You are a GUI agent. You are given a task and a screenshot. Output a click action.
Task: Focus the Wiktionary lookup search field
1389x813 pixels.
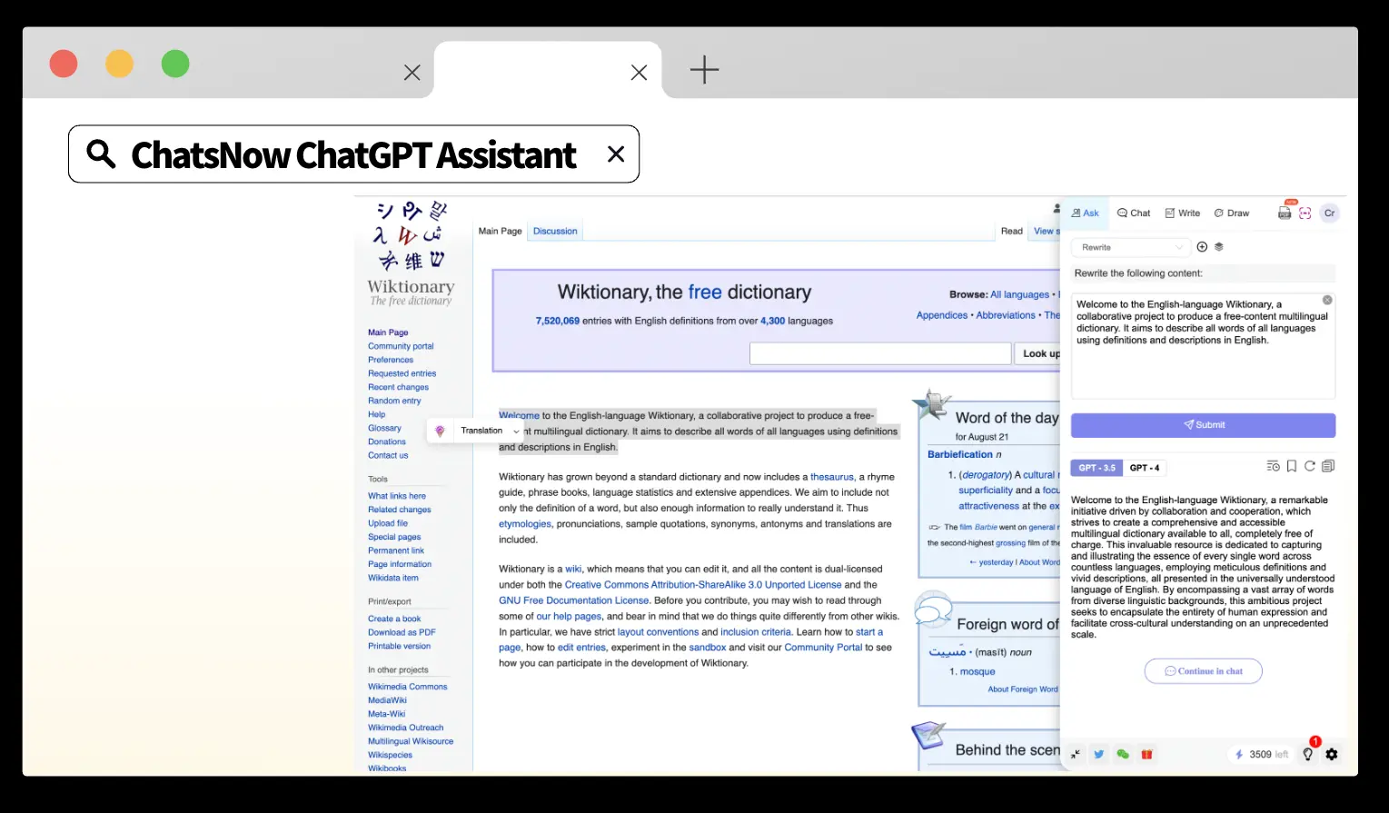point(880,353)
